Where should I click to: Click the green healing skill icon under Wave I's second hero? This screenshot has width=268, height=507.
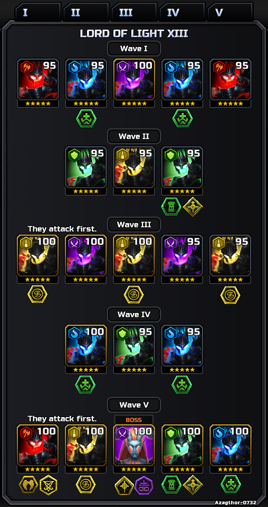[86, 118]
